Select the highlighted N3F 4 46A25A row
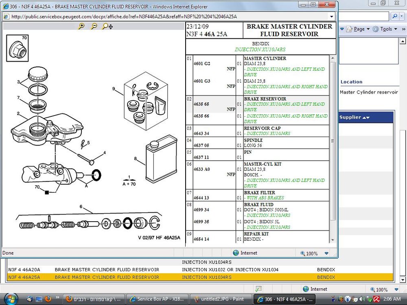This screenshot has width=407, height=305. coord(200,277)
